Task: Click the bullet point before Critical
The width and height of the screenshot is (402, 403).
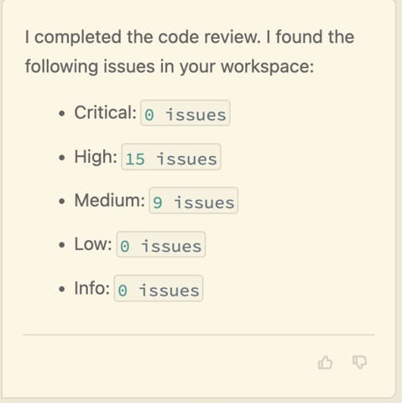Action: [x=62, y=113]
